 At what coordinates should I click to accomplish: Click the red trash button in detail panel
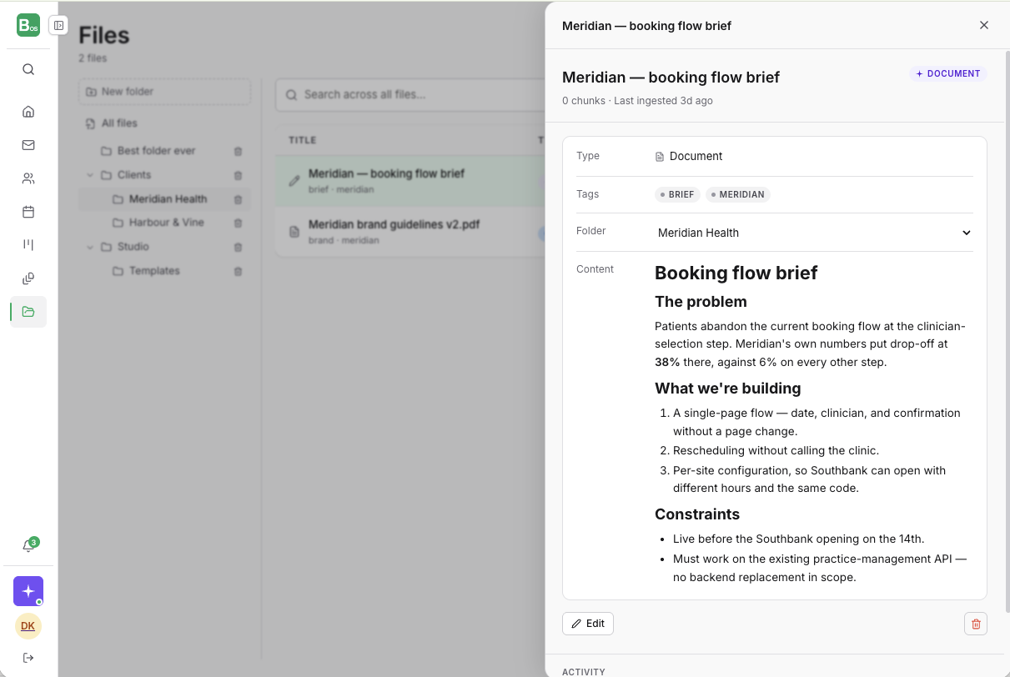click(976, 624)
